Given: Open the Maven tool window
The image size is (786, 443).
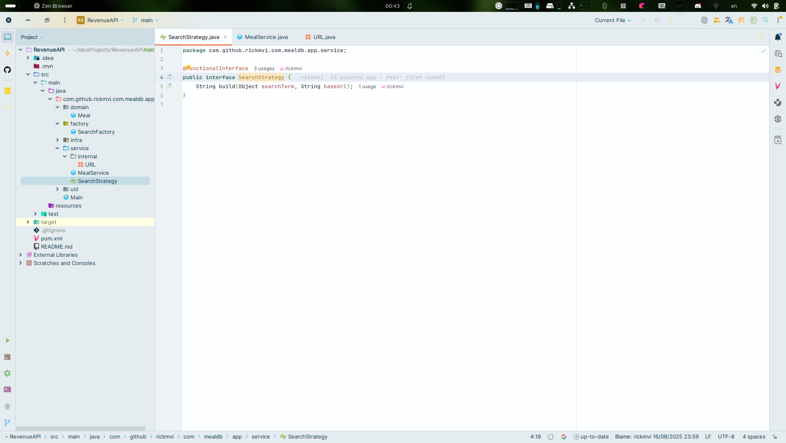Looking at the screenshot, I should point(778,86).
